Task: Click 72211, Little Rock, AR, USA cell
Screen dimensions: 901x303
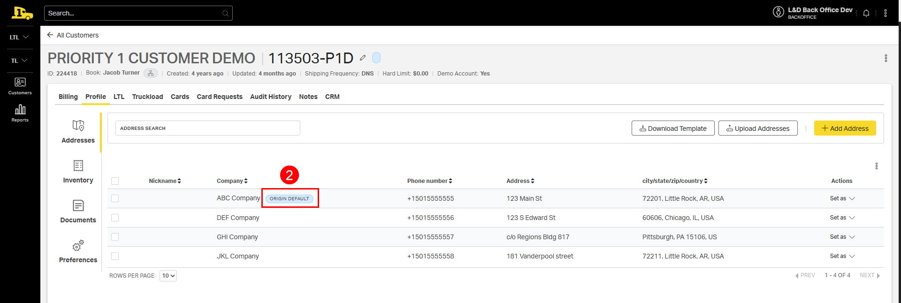Action: tap(683, 256)
